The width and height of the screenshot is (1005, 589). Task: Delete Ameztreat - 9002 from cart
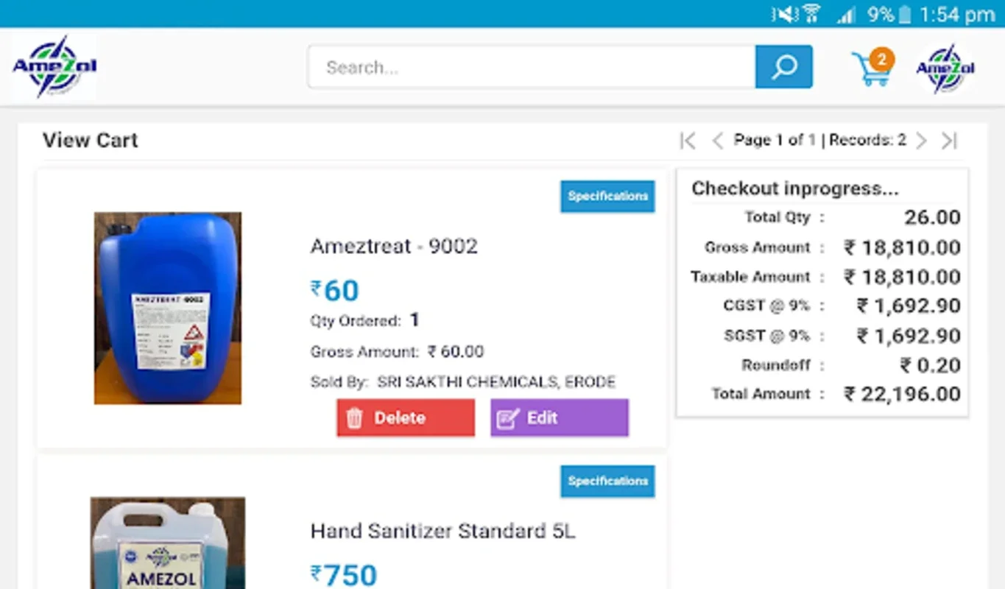pos(406,418)
